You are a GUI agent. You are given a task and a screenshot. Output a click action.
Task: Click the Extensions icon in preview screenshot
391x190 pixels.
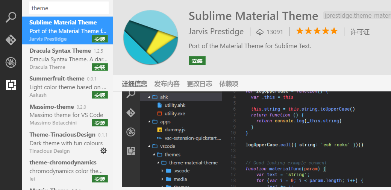[131, 151]
